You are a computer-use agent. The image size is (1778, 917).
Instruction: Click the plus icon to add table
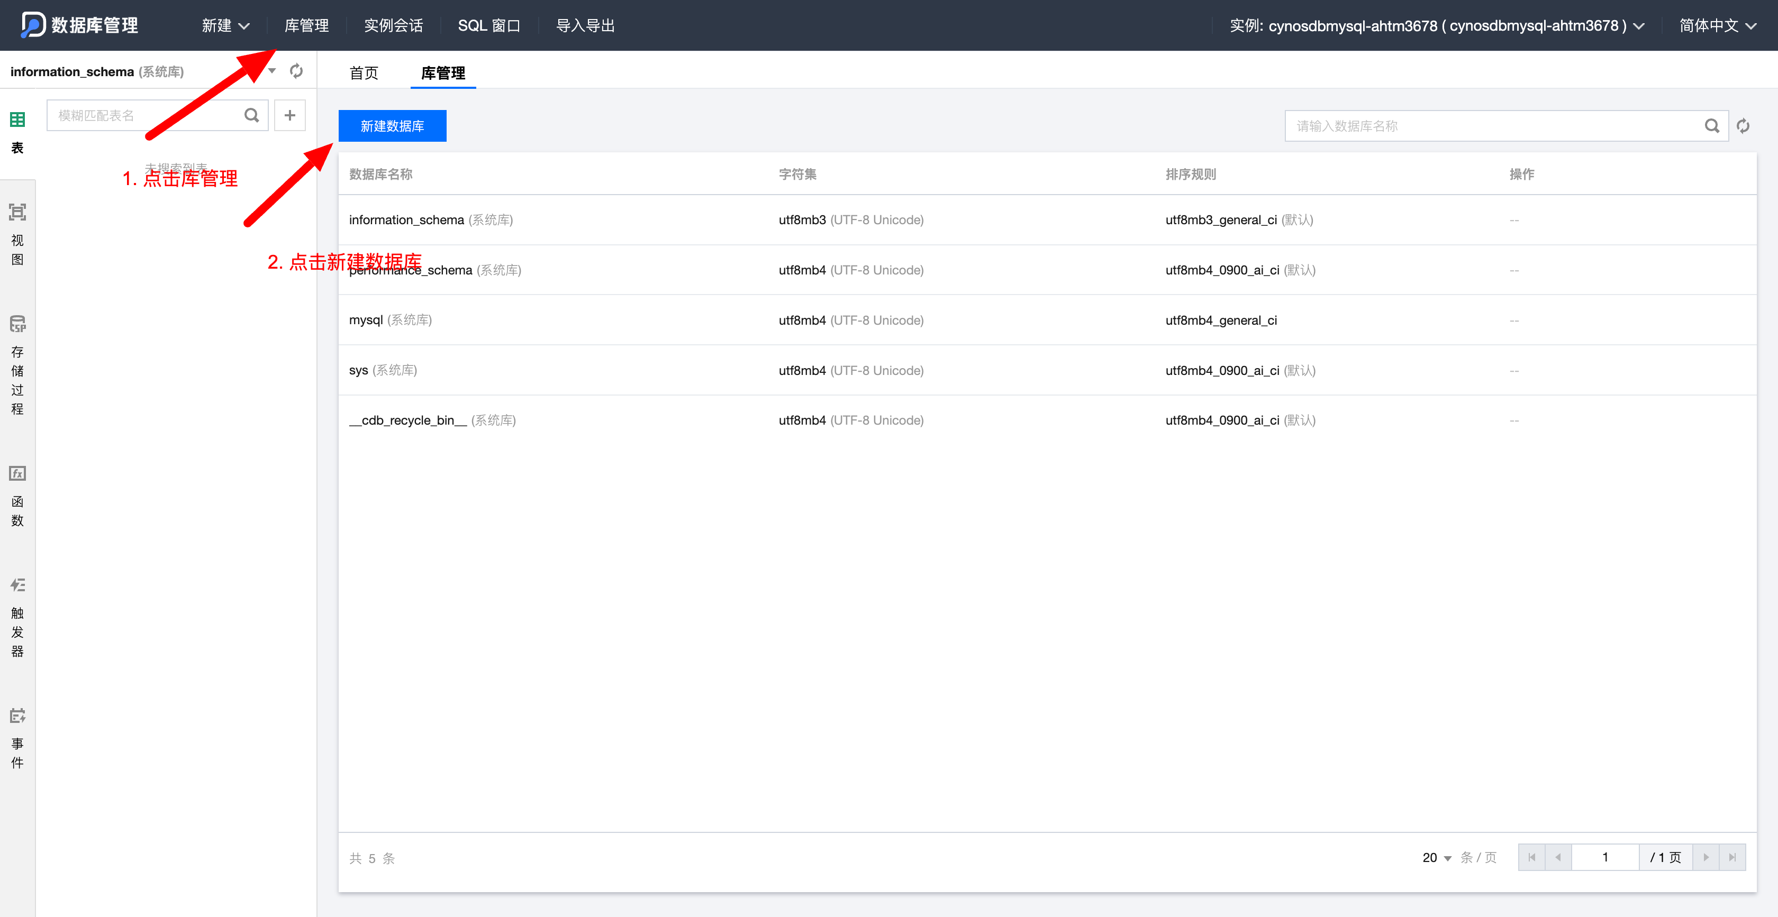pyautogui.click(x=290, y=115)
